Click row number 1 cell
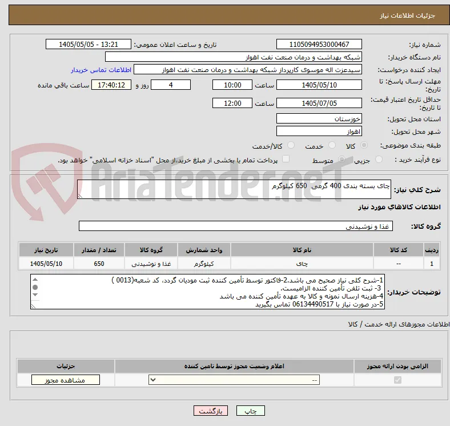The height and width of the screenshot is (426, 450). [x=432, y=263]
